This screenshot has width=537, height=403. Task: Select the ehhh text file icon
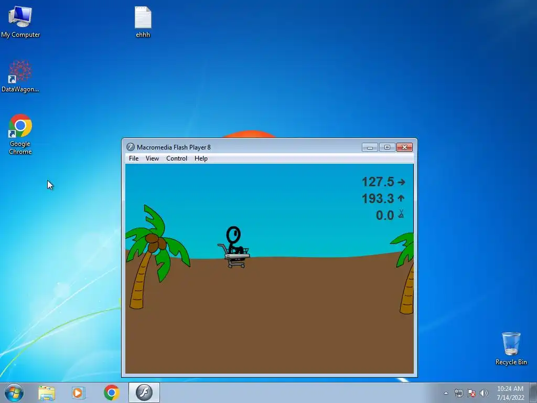pos(143,22)
